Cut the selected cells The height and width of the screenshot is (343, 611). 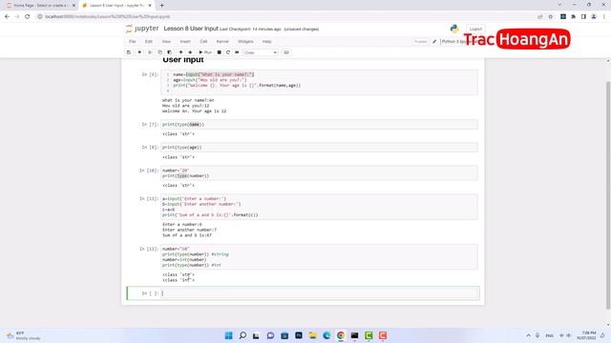(150, 52)
